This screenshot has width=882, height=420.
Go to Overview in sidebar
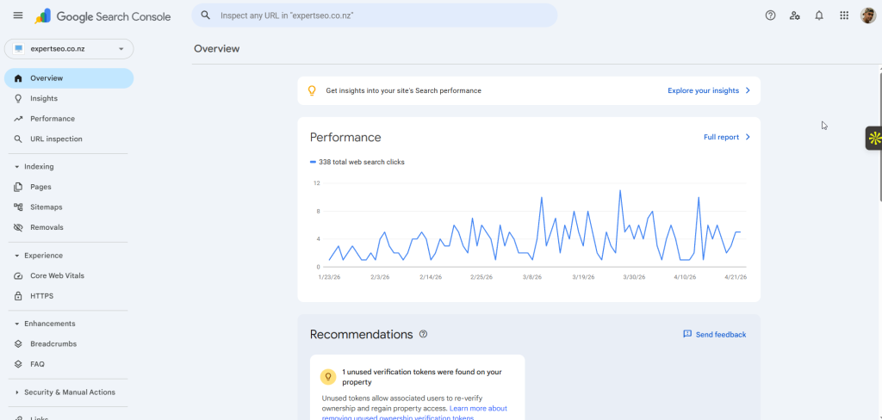(69, 78)
